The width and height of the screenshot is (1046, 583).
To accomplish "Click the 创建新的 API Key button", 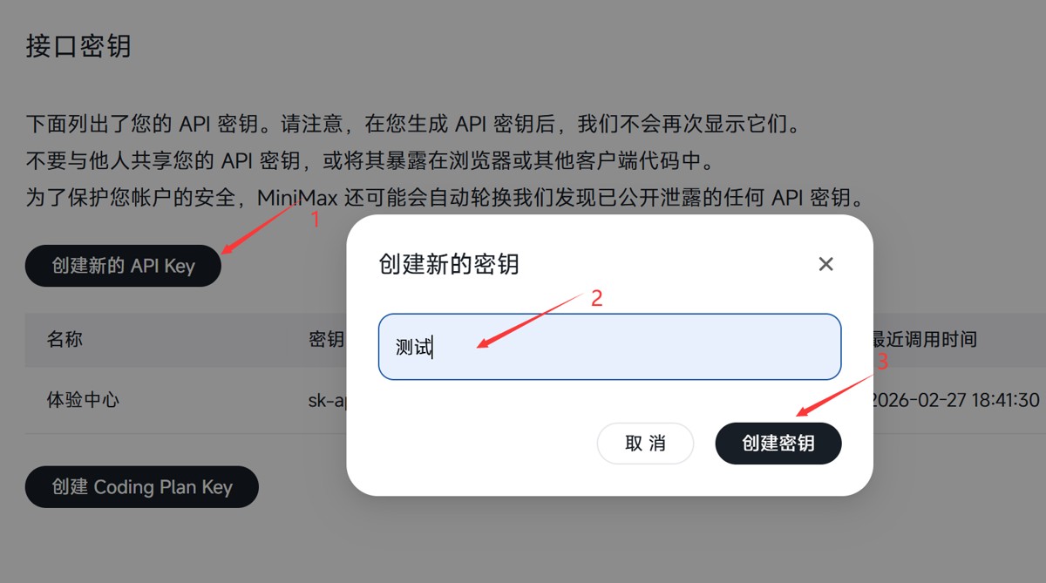I will coord(123,266).
